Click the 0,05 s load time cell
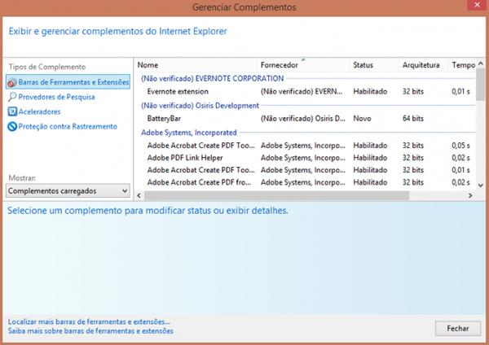The image size is (489, 345). point(460,146)
